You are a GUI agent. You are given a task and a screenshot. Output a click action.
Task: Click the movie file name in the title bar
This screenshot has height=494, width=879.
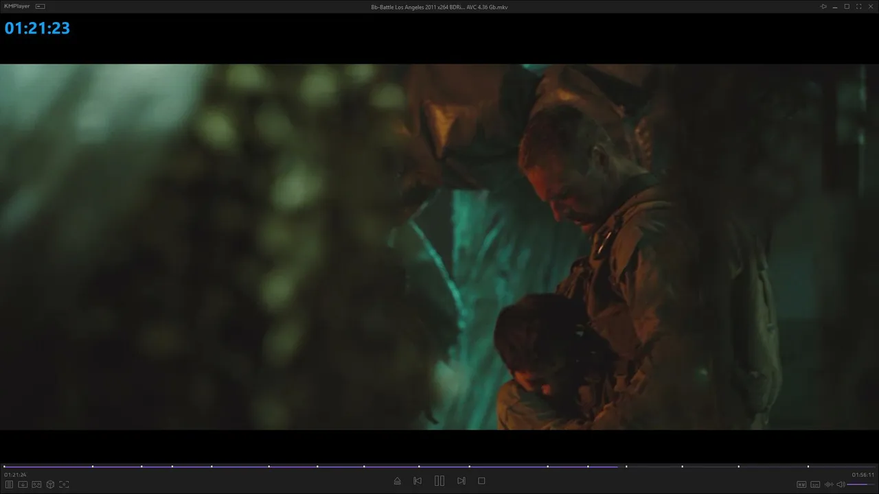439,7
